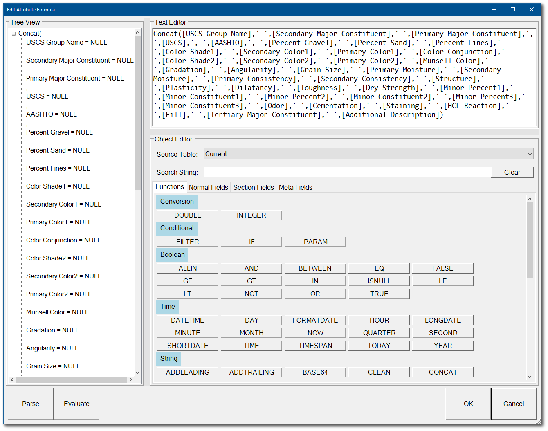Insert the TRUE function
The width and height of the screenshot is (548, 431).
379,294
